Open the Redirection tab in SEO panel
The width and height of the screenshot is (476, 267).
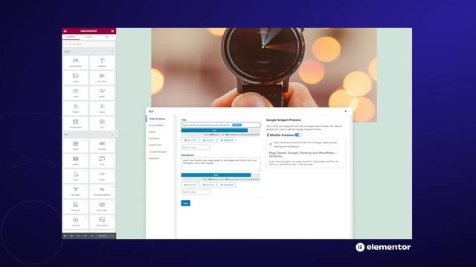[155, 145]
